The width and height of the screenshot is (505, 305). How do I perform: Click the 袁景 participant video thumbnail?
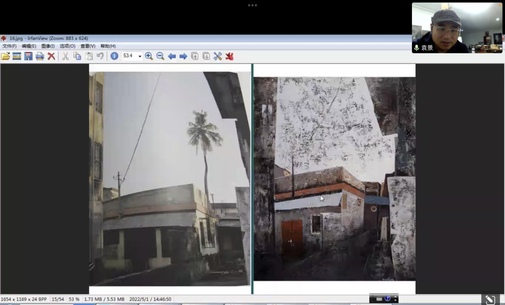pos(457,28)
